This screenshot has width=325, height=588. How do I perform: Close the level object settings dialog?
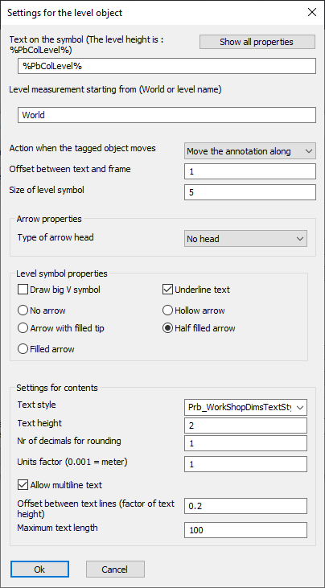(x=312, y=12)
